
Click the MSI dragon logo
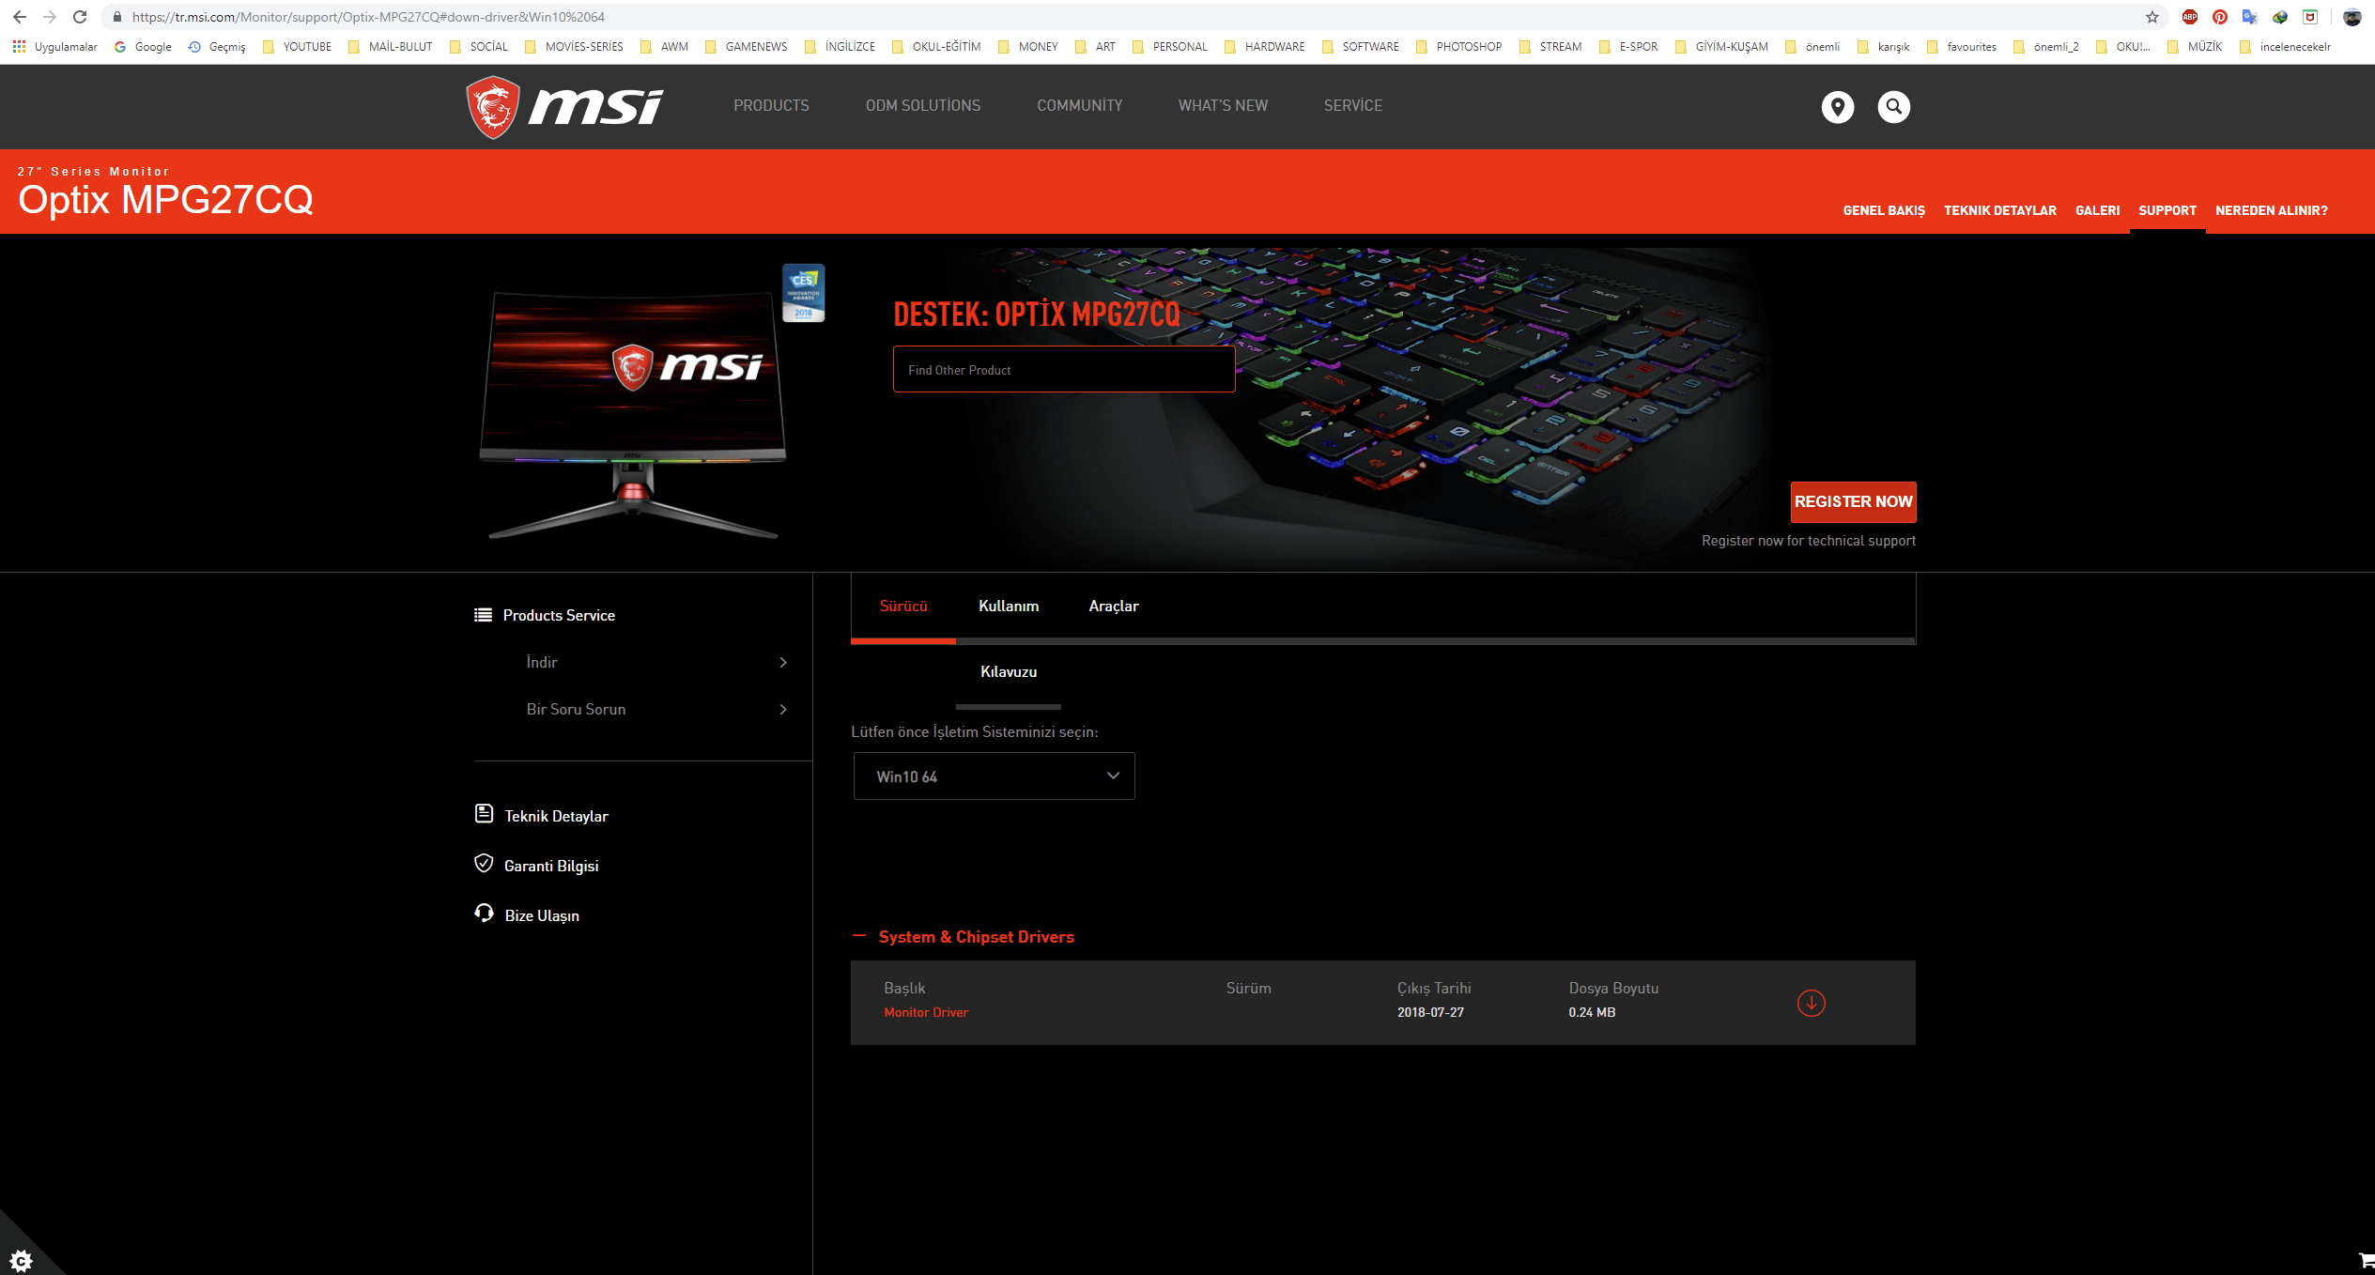tap(493, 107)
